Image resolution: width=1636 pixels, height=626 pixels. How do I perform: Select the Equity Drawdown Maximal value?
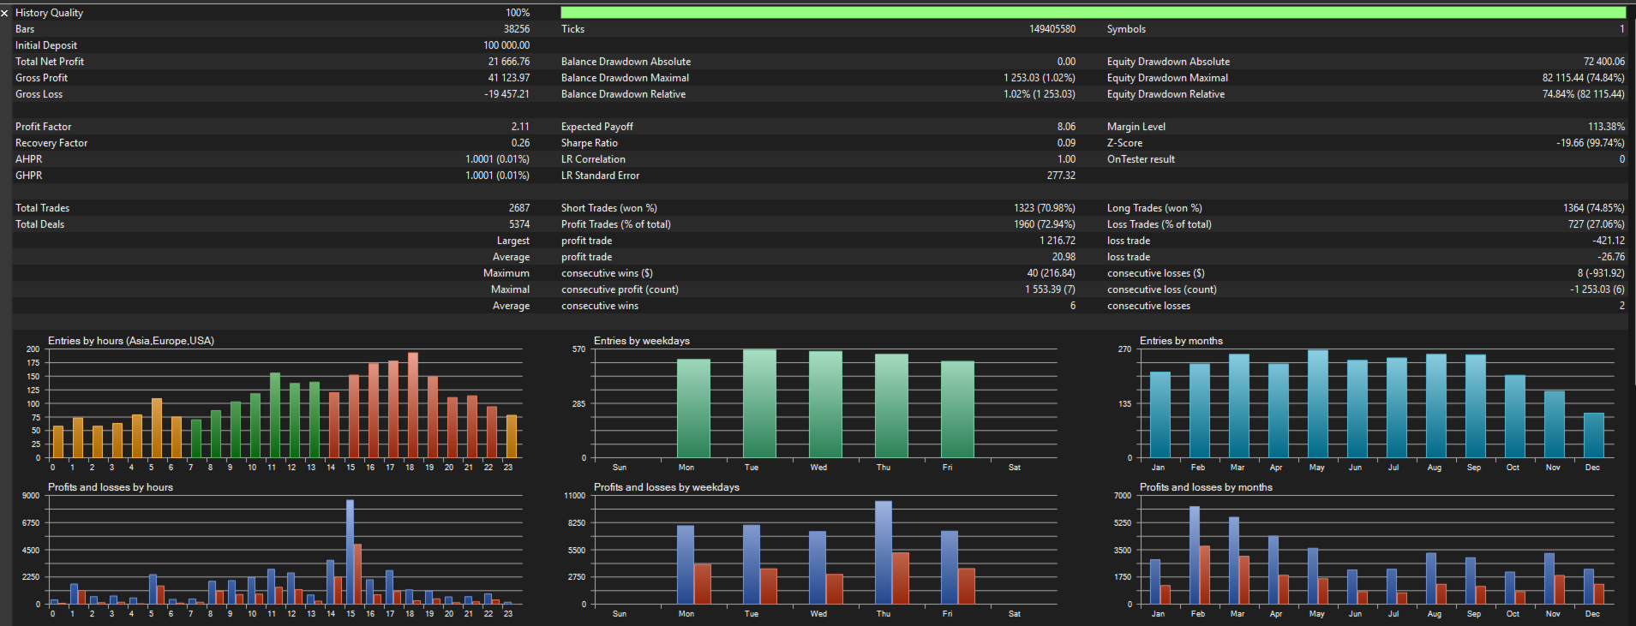pyautogui.click(x=1583, y=78)
